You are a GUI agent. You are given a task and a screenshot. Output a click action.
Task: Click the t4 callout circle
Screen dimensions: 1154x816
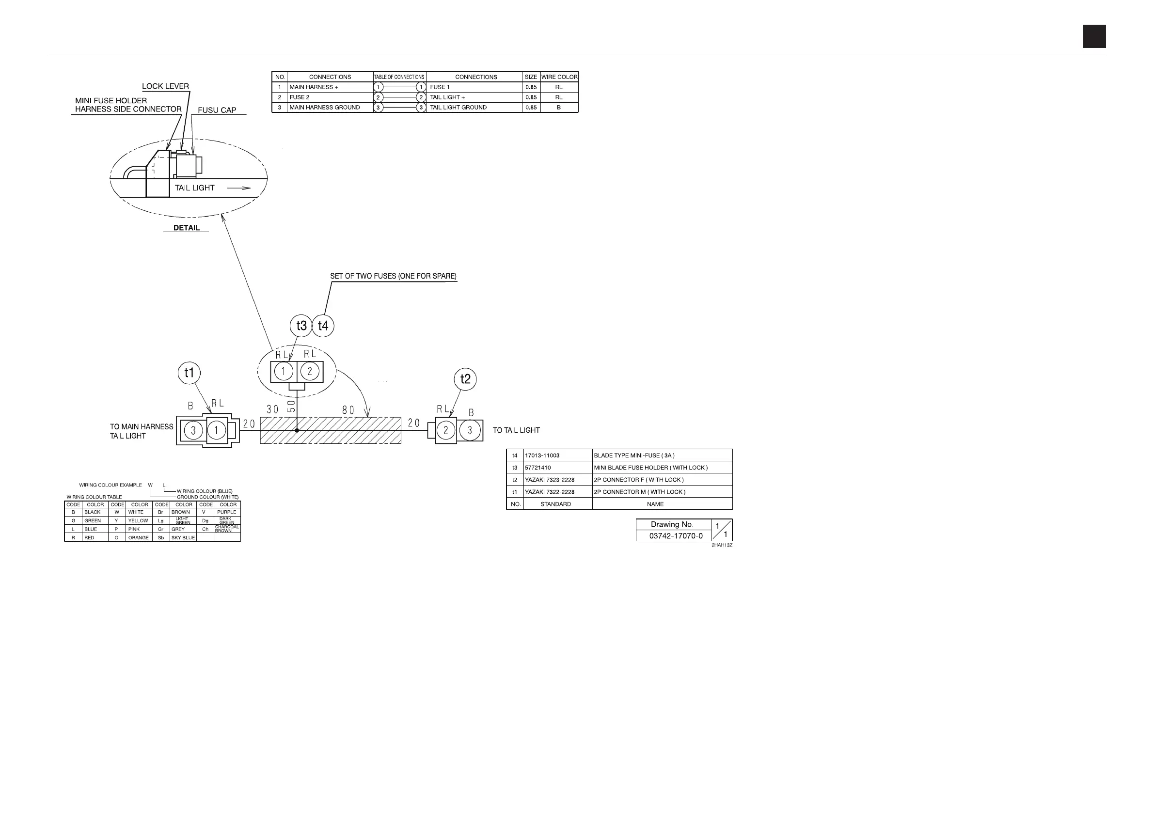click(323, 326)
